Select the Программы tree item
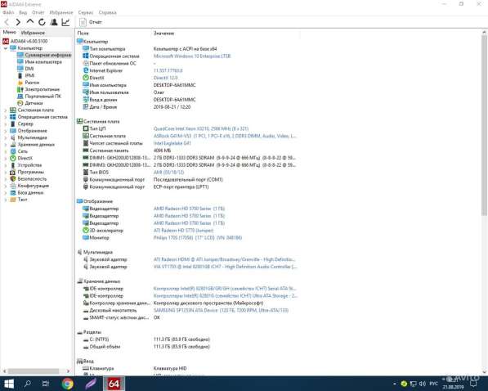 27,172
